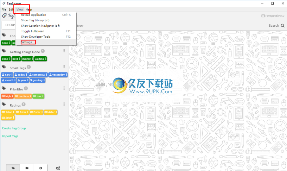Click Getting Things Done group title
Viewport: 287px width, 171px height.
coord(25,52)
